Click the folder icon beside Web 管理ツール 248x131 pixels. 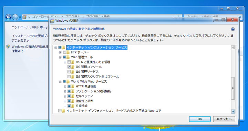(x=68, y=57)
